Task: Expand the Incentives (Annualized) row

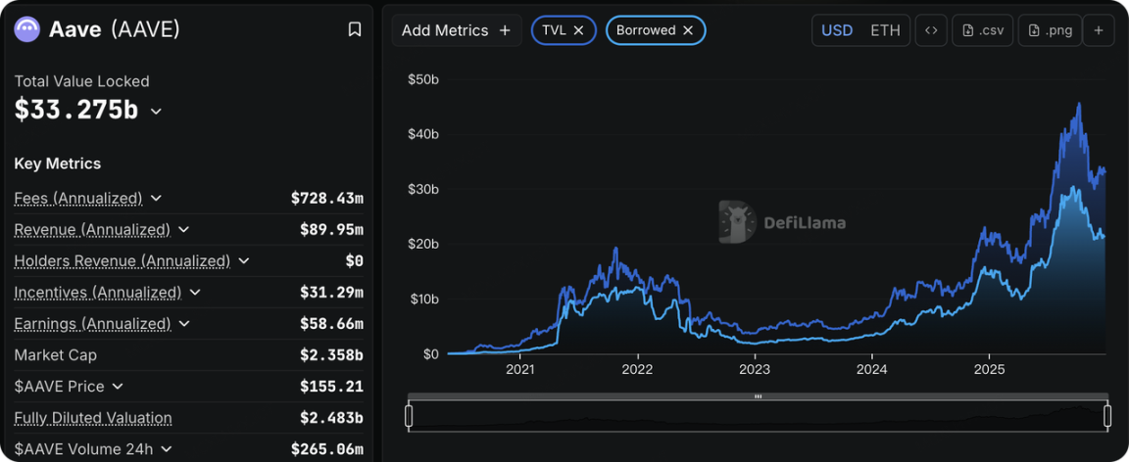Action: [195, 293]
